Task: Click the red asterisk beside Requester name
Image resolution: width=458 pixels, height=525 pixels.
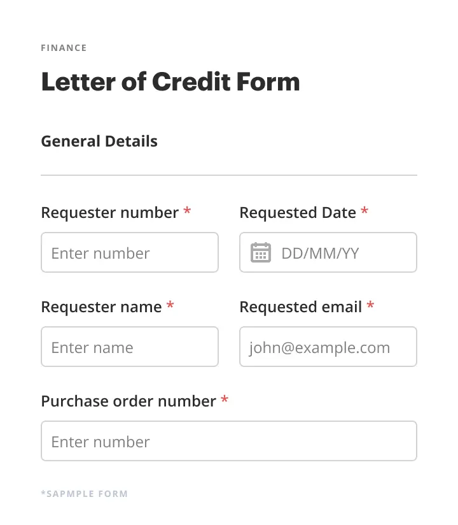Action: pos(170,305)
